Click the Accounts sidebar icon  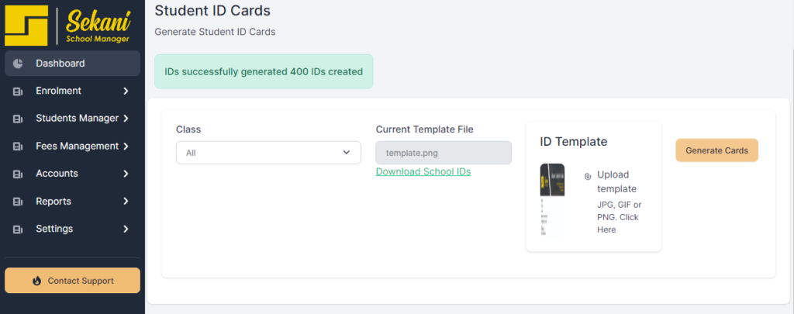18,174
